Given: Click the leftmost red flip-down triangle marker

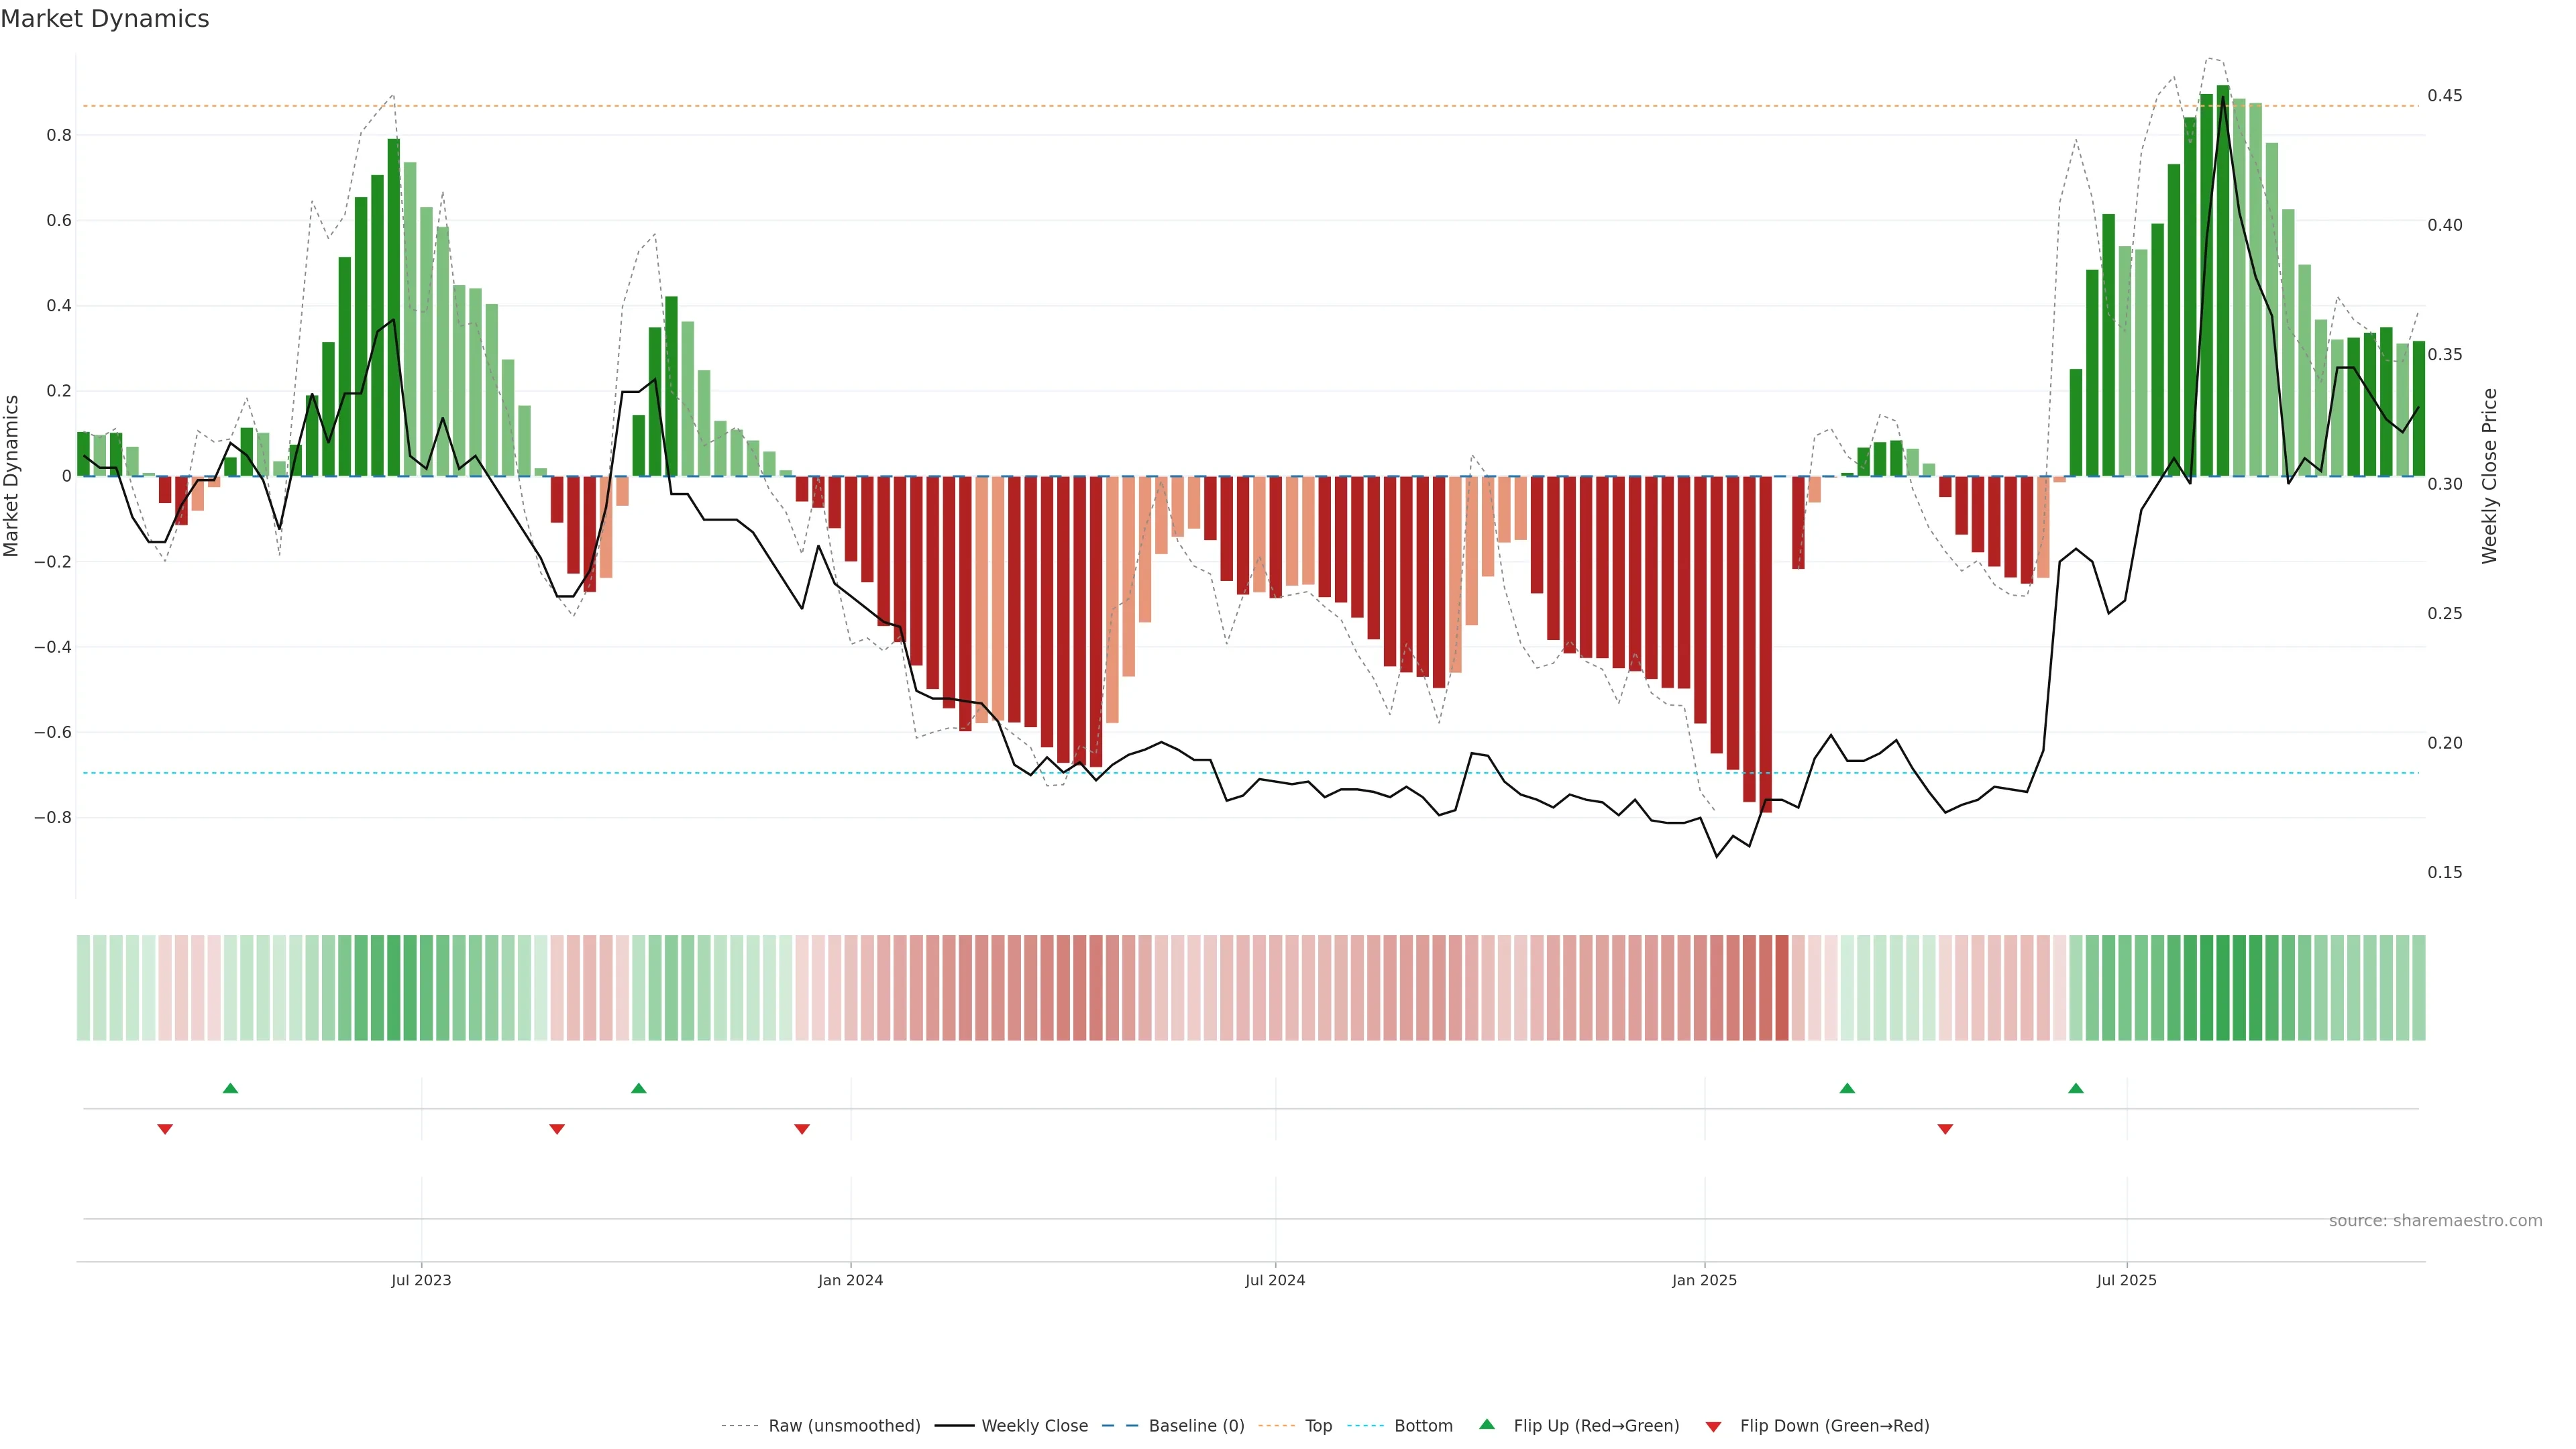Looking at the screenshot, I should 165,1129.
